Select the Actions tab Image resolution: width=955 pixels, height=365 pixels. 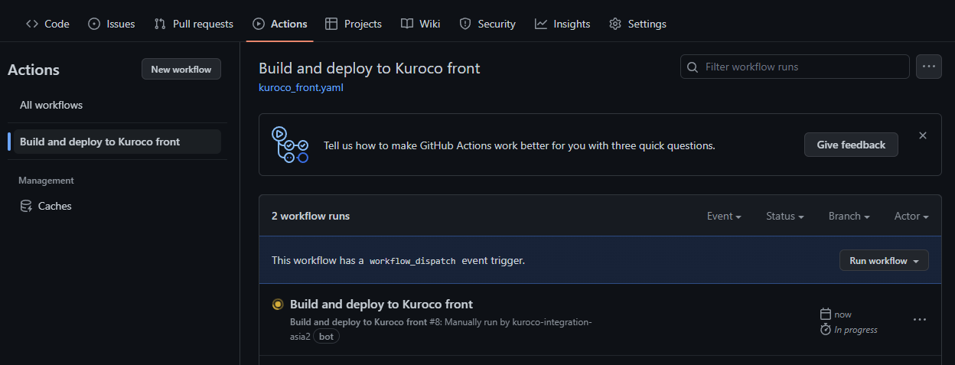tap(280, 24)
